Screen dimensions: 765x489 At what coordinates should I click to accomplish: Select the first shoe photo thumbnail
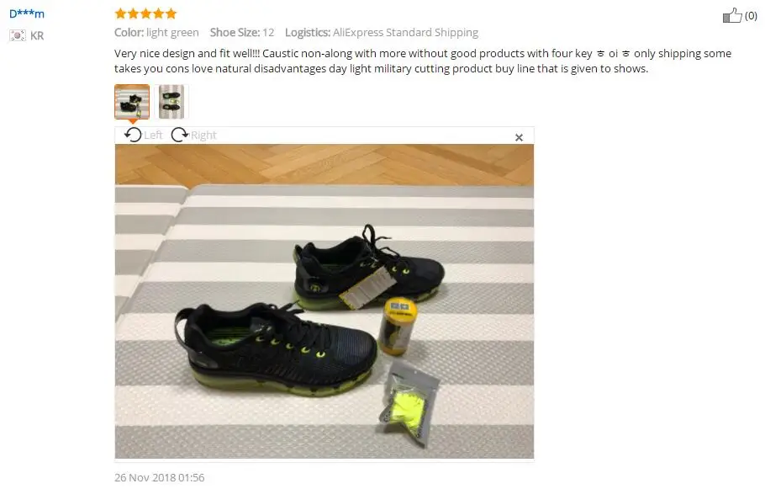tap(132, 102)
